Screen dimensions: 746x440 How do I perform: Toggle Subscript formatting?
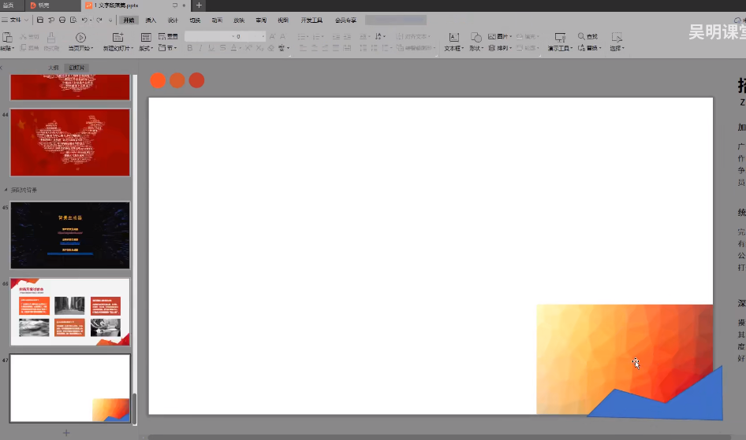(259, 48)
